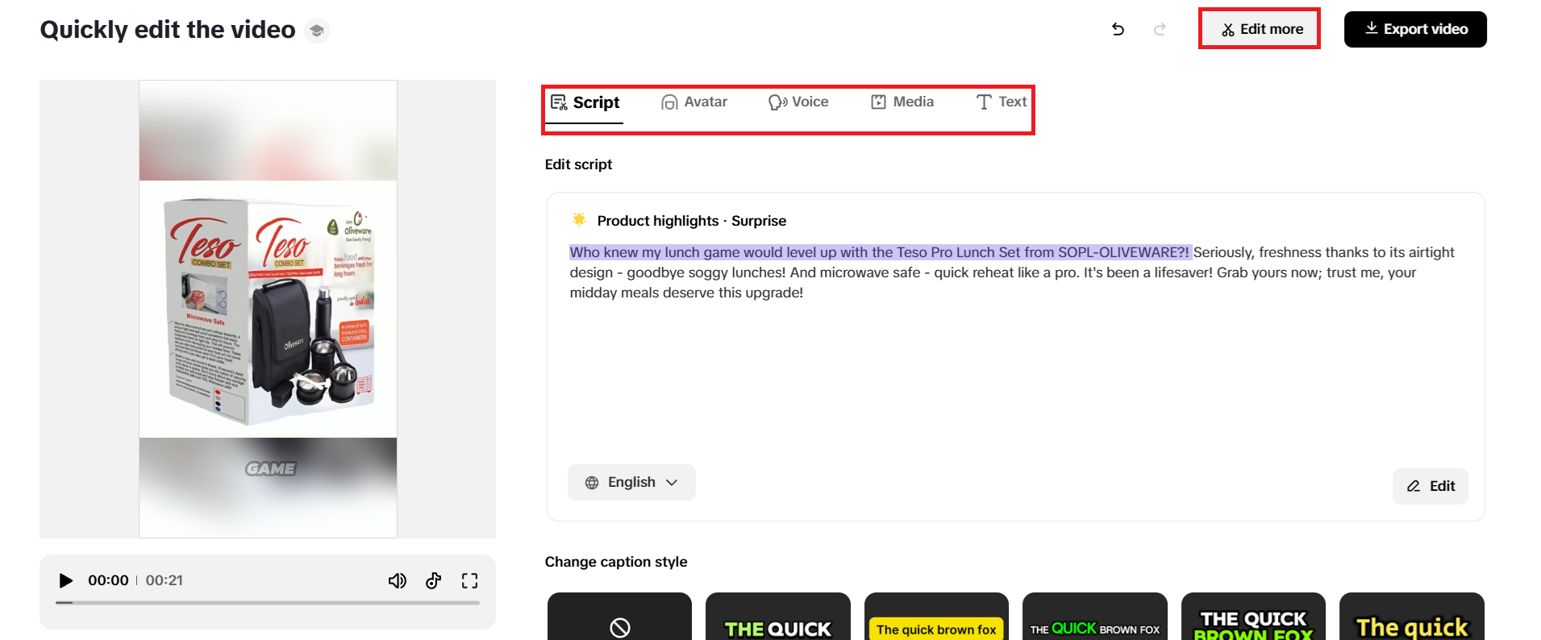
Task: Open the Voice tab
Action: coord(798,102)
